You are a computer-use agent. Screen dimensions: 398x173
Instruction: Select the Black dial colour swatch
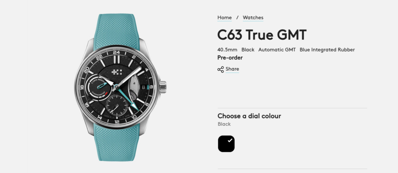tap(226, 144)
